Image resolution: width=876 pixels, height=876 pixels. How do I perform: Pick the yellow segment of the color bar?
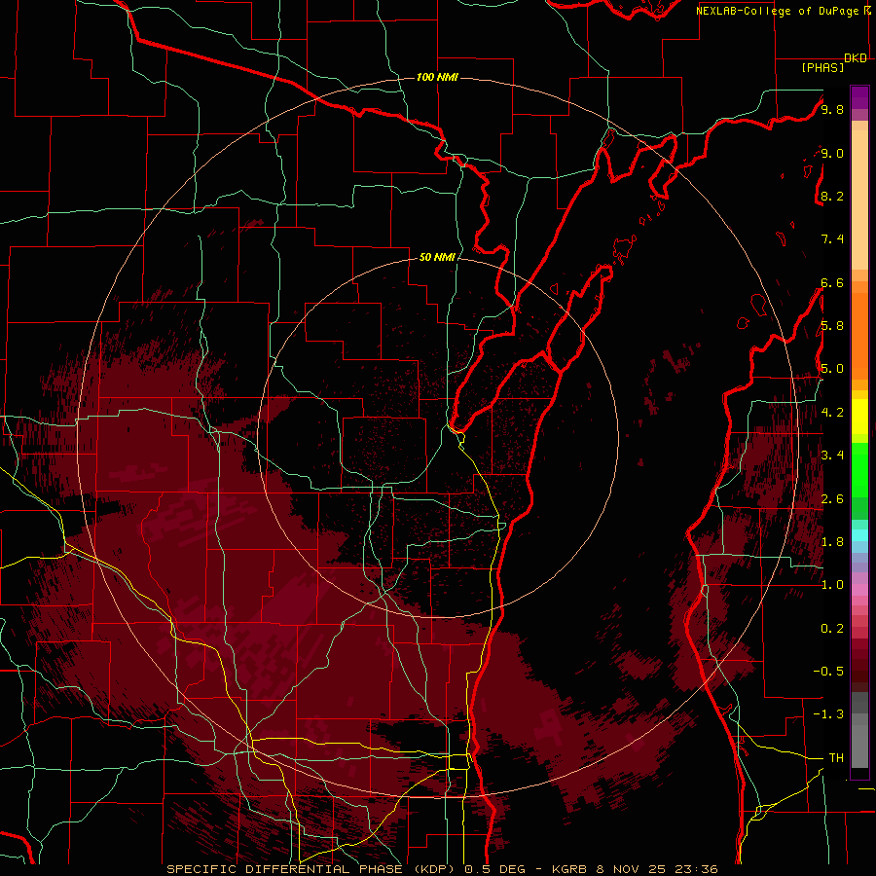tap(859, 417)
